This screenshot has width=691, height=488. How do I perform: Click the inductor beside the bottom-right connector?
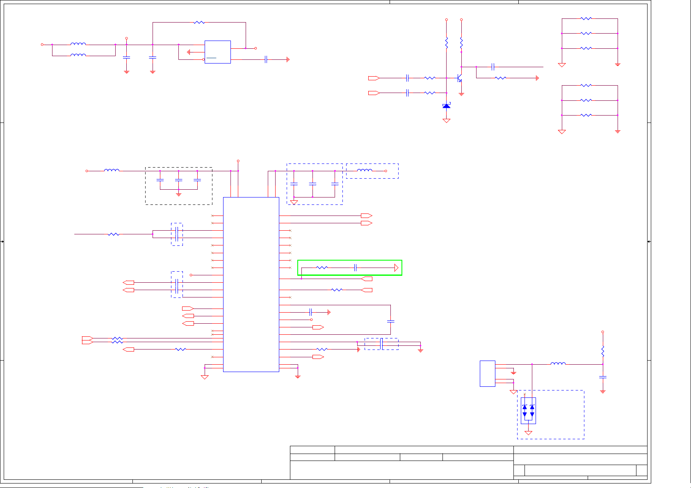(558, 364)
